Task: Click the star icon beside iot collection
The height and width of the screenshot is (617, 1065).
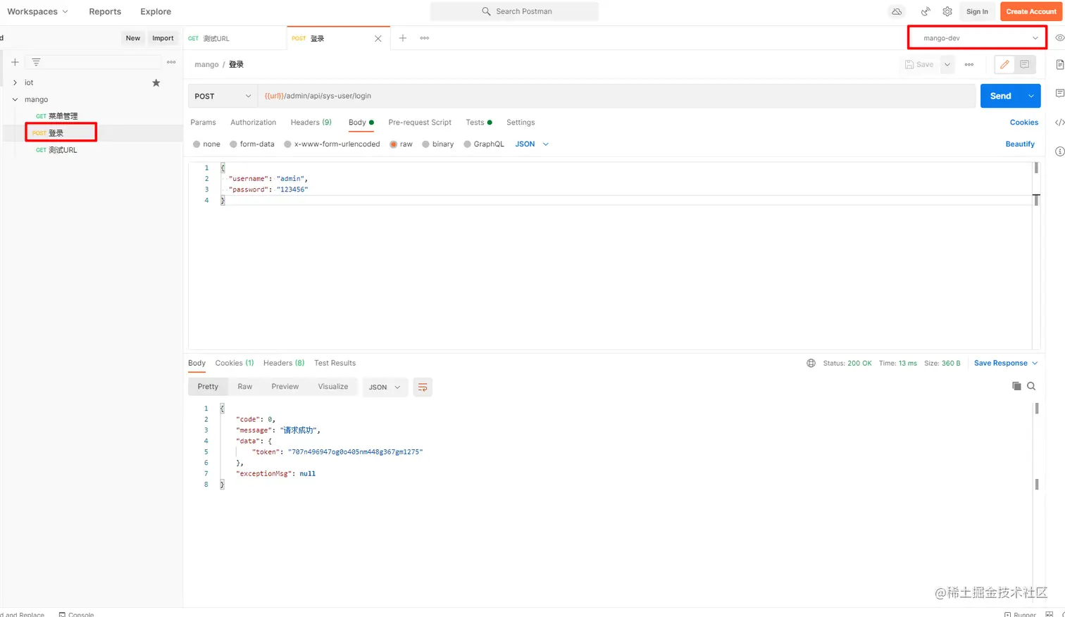Action: [x=156, y=82]
